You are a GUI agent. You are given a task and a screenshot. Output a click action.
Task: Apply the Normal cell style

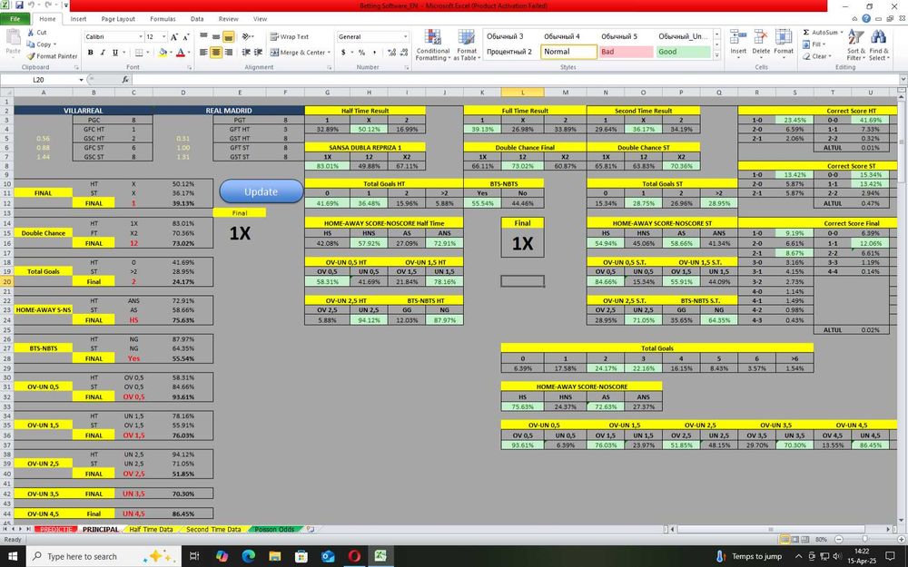tap(568, 52)
